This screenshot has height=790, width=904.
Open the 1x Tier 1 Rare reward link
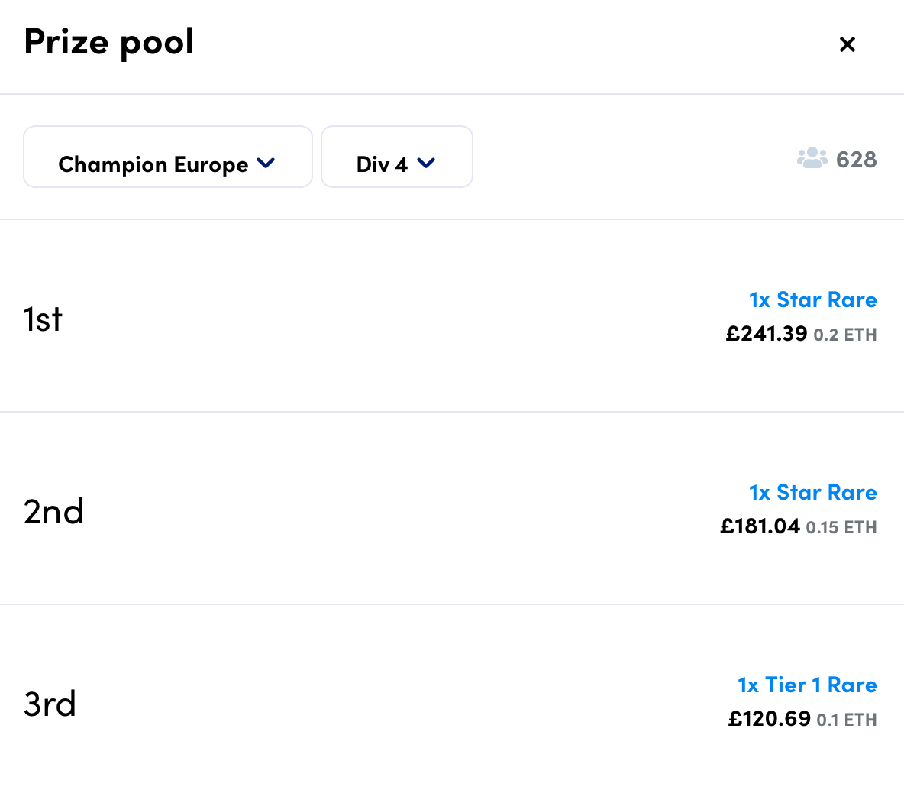[x=807, y=685]
